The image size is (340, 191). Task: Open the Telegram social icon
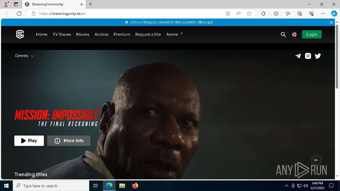pyautogui.click(x=298, y=56)
